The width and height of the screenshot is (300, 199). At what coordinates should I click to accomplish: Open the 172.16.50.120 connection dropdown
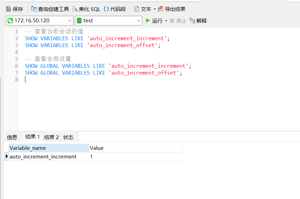tap(70, 21)
